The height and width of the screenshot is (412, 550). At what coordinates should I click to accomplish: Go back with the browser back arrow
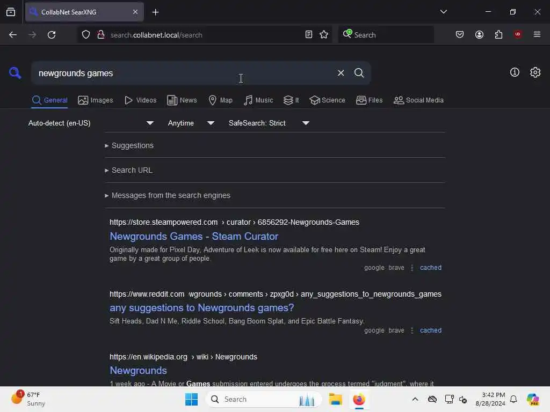(x=13, y=35)
